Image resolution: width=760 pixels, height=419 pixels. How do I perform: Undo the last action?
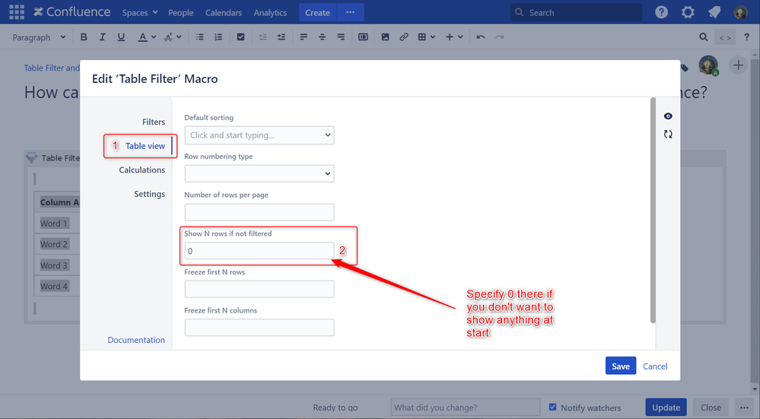tap(480, 37)
